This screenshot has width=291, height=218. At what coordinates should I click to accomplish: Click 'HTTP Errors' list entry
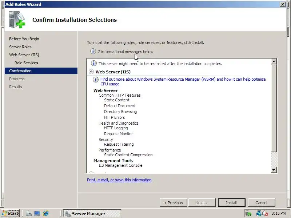tap(114, 117)
